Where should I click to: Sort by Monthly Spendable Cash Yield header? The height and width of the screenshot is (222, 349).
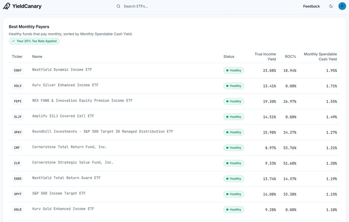320,56
